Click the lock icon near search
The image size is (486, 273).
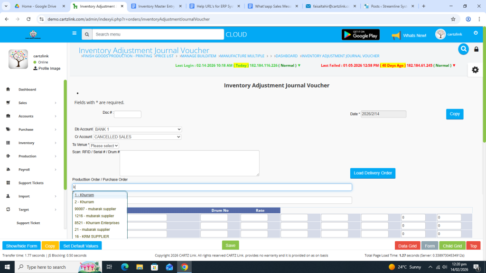click(477, 49)
